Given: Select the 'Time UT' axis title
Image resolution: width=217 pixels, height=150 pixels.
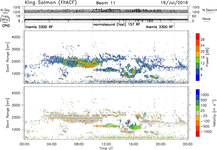Looking at the screenshot, I should [x=106, y=148].
